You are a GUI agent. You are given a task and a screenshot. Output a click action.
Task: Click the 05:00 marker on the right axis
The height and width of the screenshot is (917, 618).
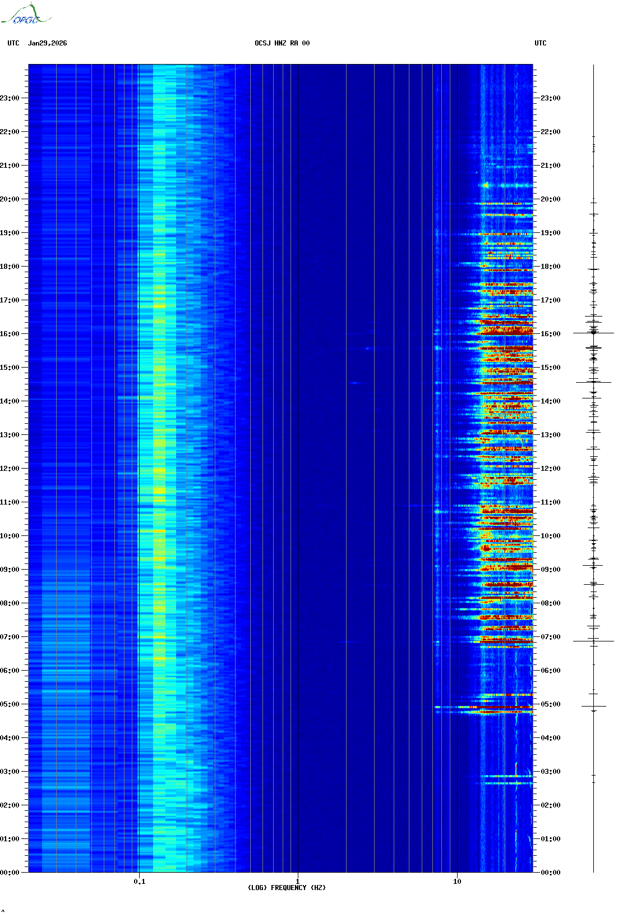click(550, 704)
